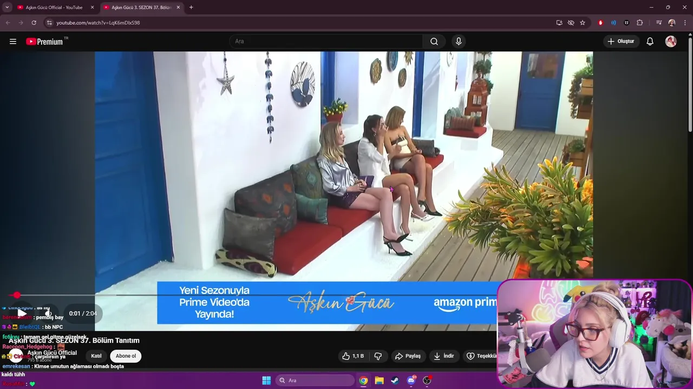Image resolution: width=693 pixels, height=389 pixels.
Task: Start voice search with the microphone
Action: coord(459,42)
